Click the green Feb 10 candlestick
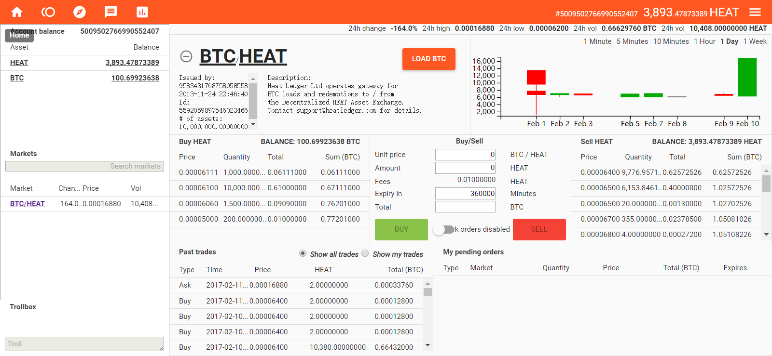Image resolution: width=772 pixels, height=356 pixels. [747, 77]
